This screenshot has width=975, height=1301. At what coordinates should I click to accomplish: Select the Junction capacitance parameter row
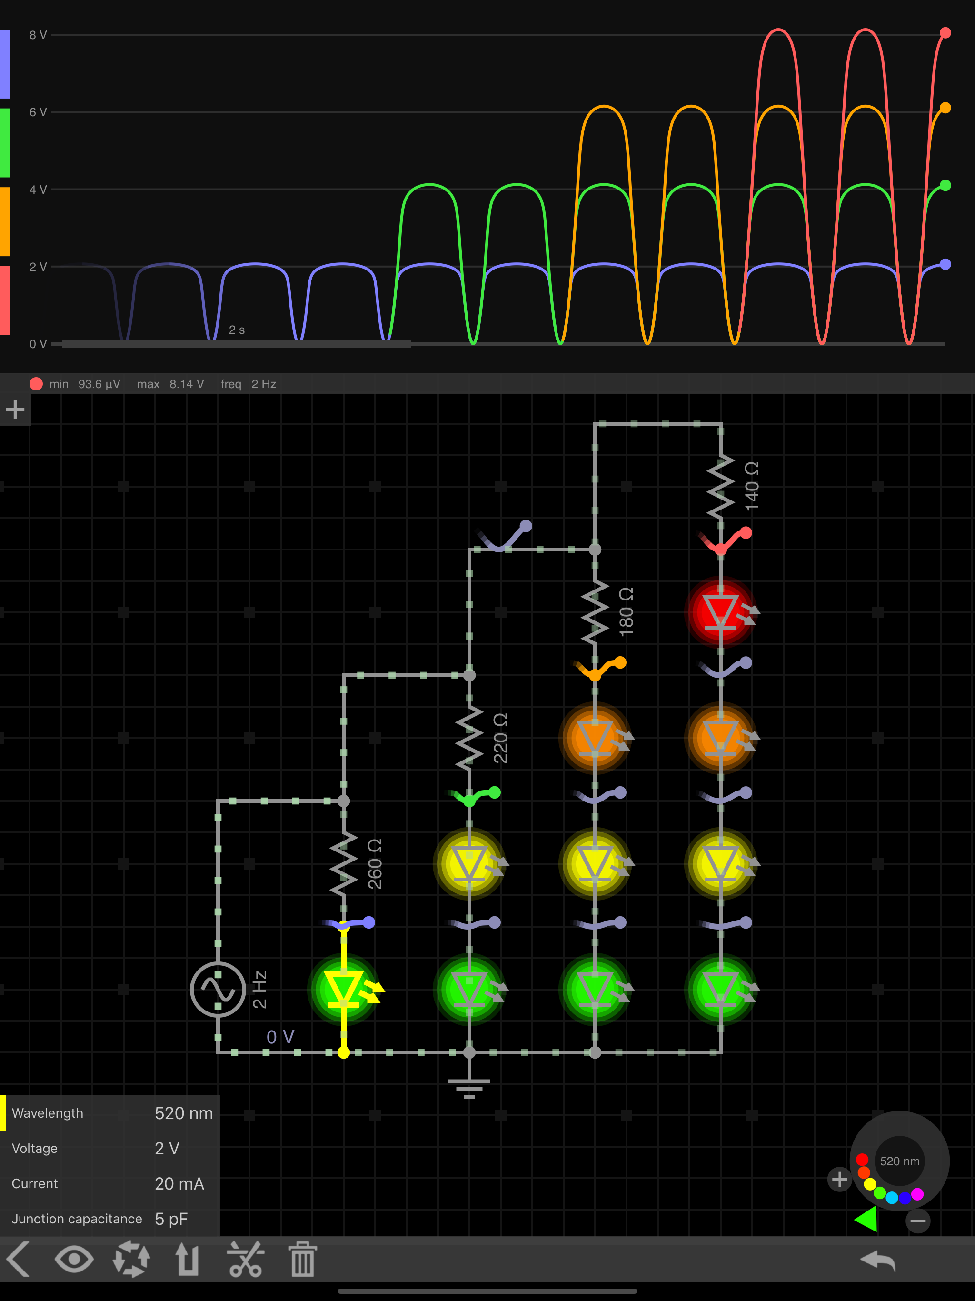pyautogui.click(x=110, y=1219)
